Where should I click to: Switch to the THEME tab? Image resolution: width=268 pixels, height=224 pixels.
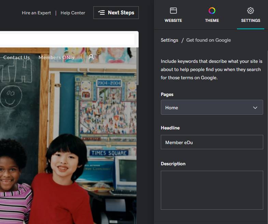point(212,15)
